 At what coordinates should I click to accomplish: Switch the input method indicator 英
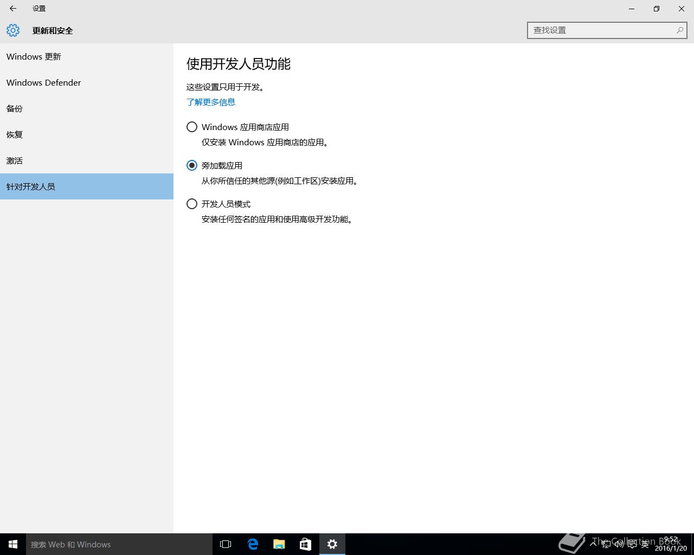click(x=645, y=544)
